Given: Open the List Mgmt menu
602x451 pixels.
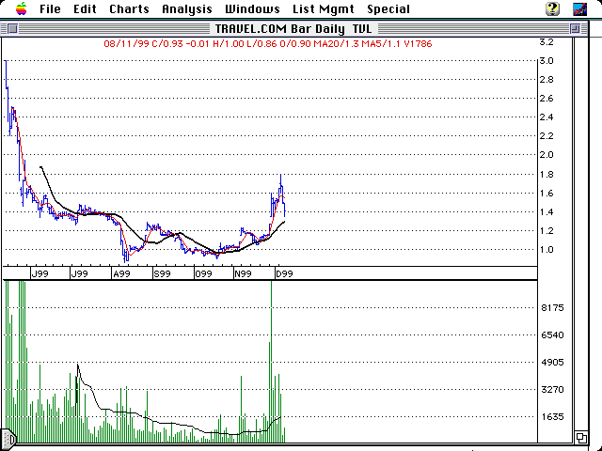Looking at the screenshot, I should 324,9.
